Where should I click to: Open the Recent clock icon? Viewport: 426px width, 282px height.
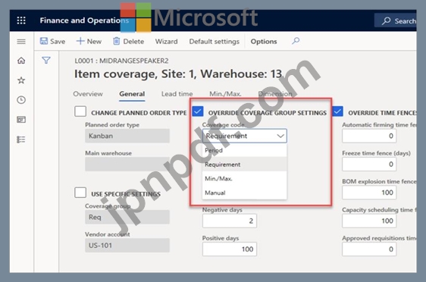click(21, 100)
